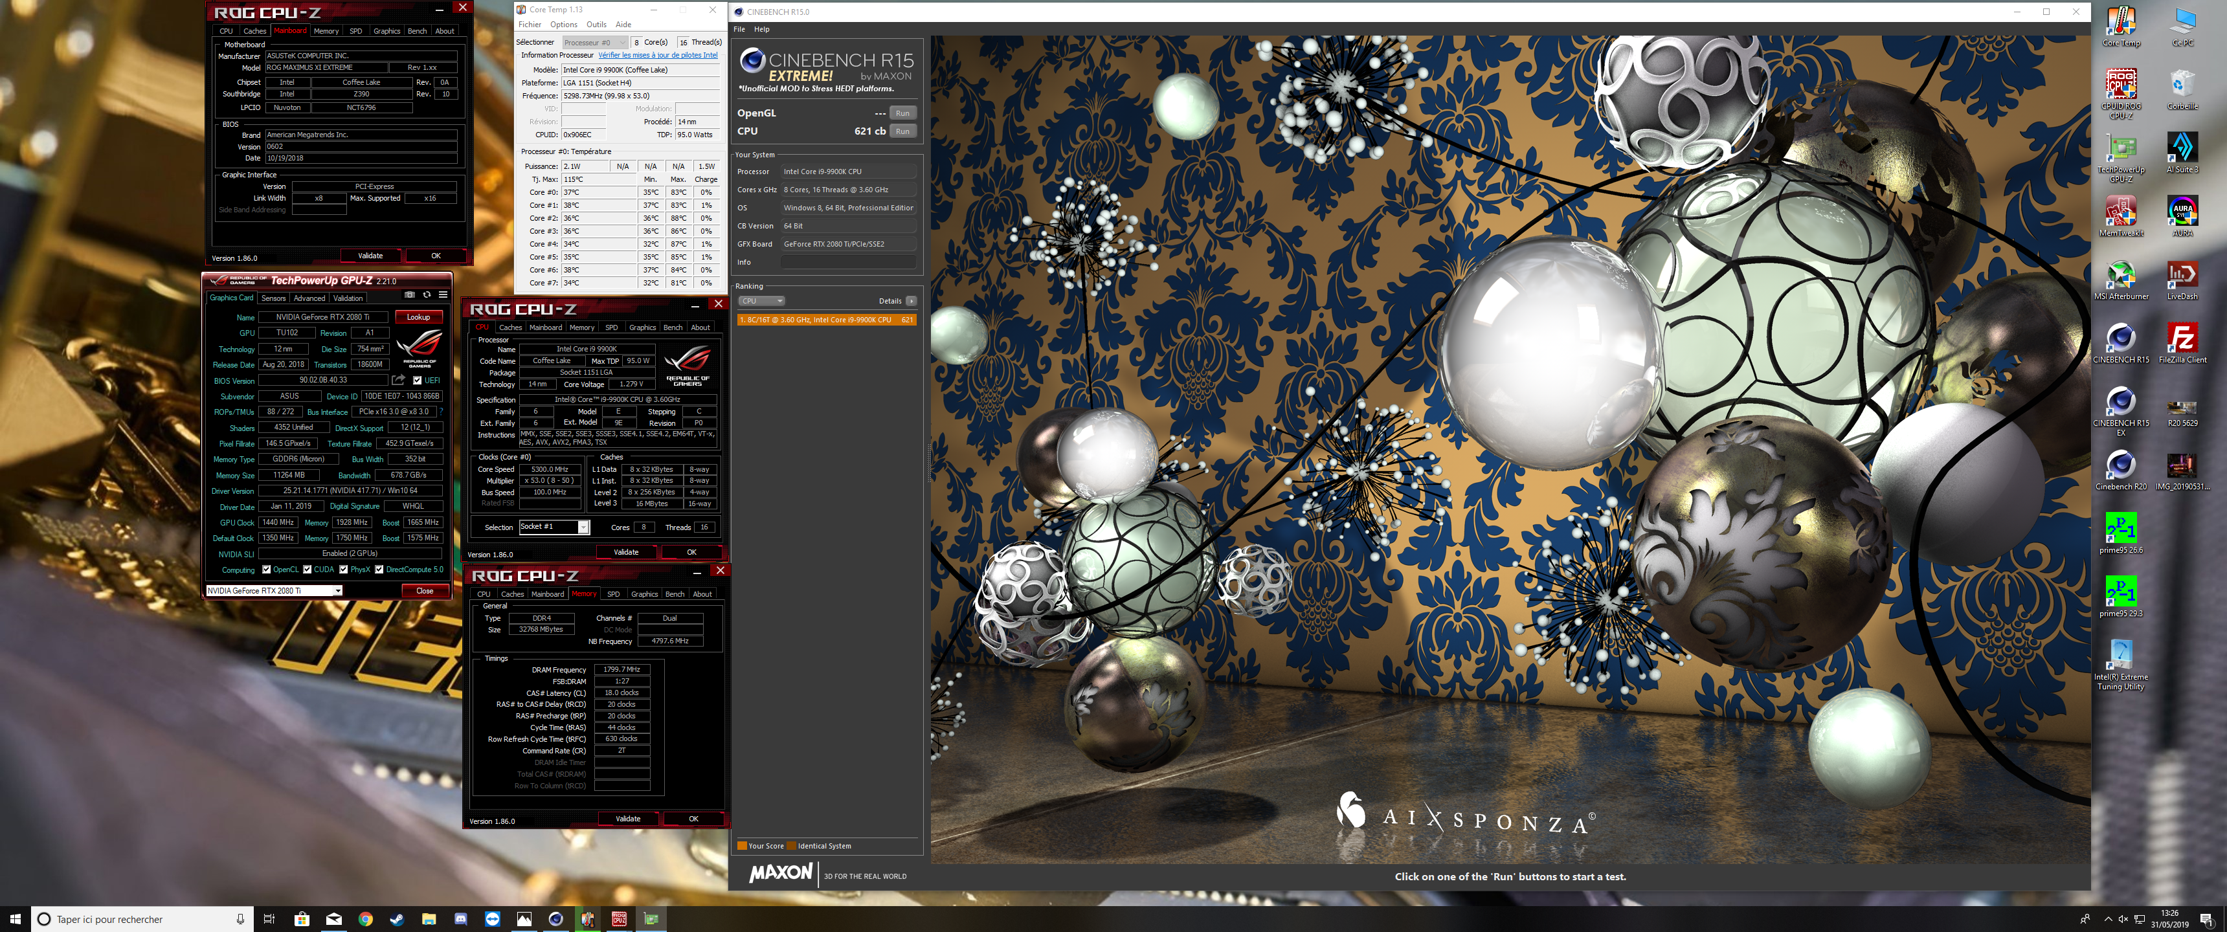This screenshot has width=2227, height=932.
Task: Click the Lookup button in GPU-Z
Action: (418, 317)
